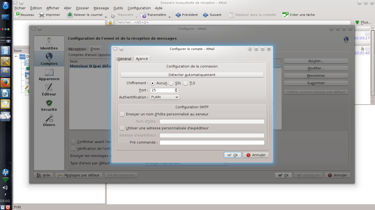
Task: Open the Transmettre dropdown arrow
Action: (169, 17)
